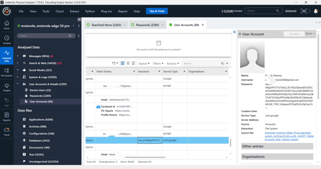Open Password column filter arrow
Viewport: 321px width, 169px height.
[x=159, y=72]
